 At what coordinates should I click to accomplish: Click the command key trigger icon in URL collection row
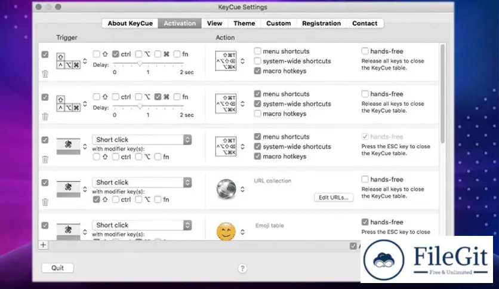pos(68,189)
